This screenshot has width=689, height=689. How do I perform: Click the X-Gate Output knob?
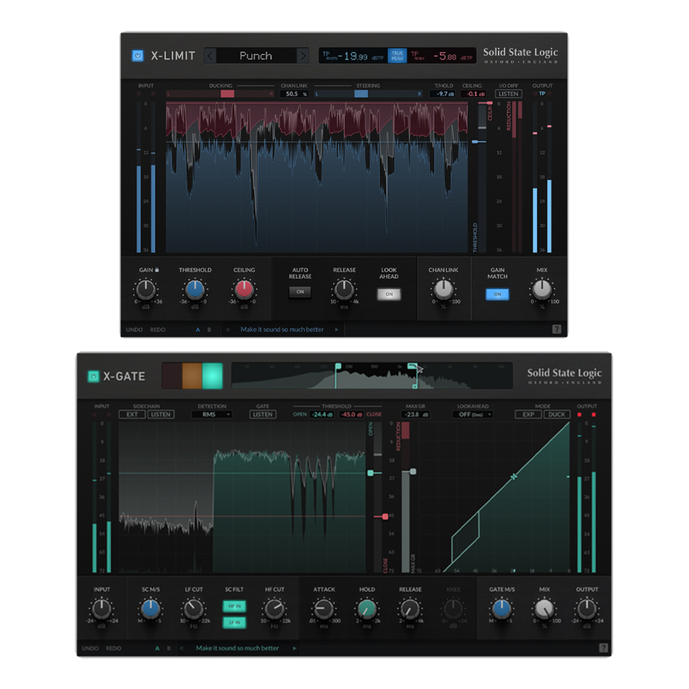point(587,609)
